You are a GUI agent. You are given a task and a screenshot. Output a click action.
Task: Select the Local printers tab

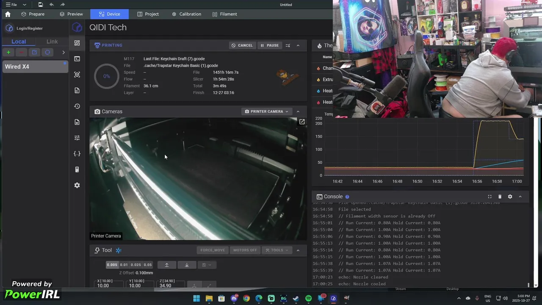[x=19, y=42]
